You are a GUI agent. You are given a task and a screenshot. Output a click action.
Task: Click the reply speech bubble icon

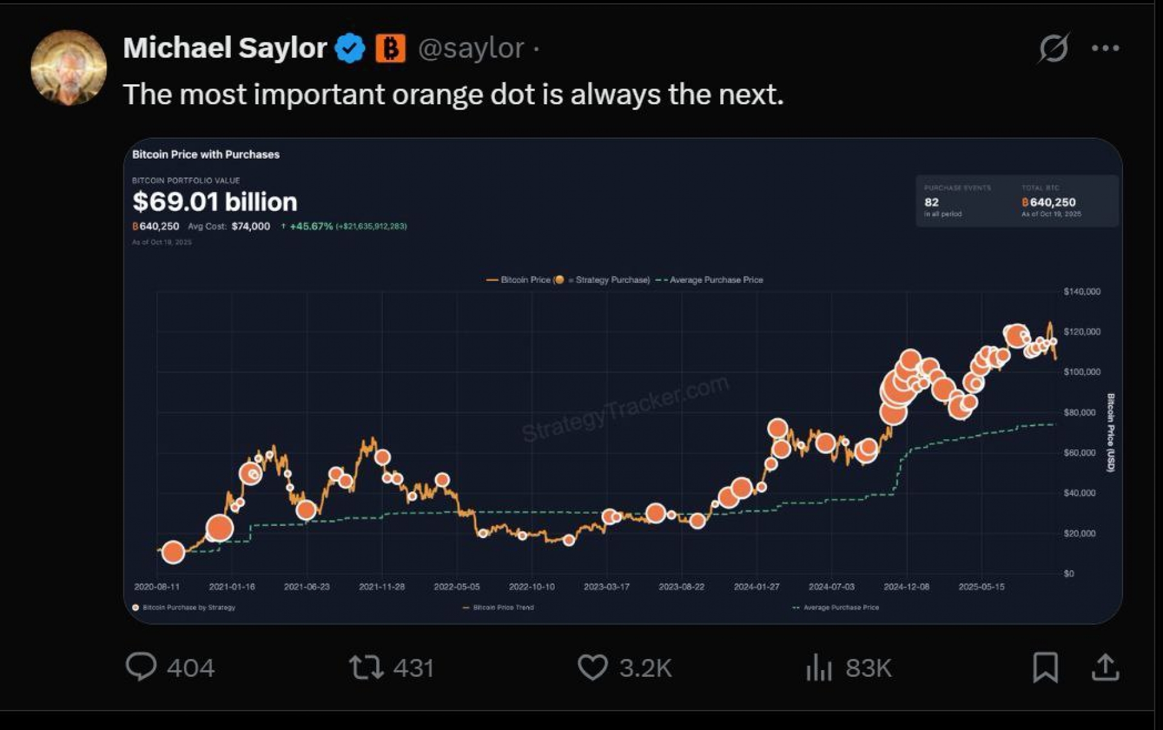click(x=141, y=667)
